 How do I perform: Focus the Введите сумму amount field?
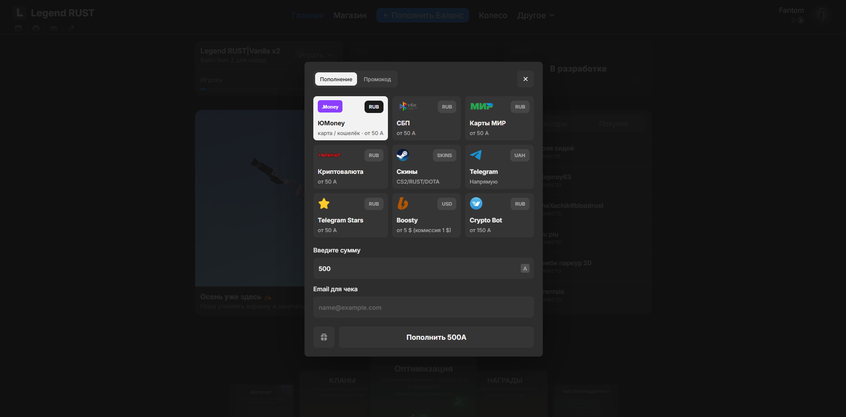[x=424, y=268]
